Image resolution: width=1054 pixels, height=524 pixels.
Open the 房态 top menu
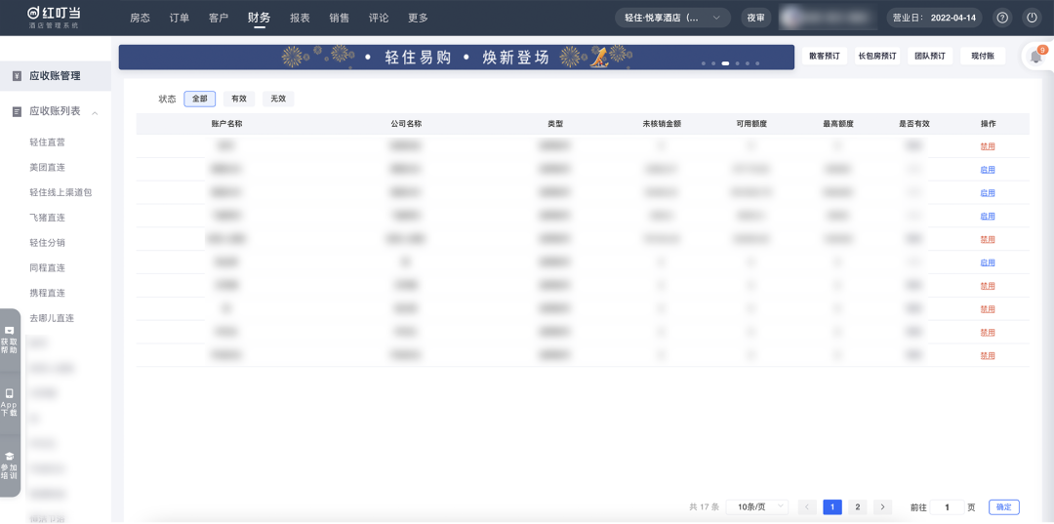point(141,18)
